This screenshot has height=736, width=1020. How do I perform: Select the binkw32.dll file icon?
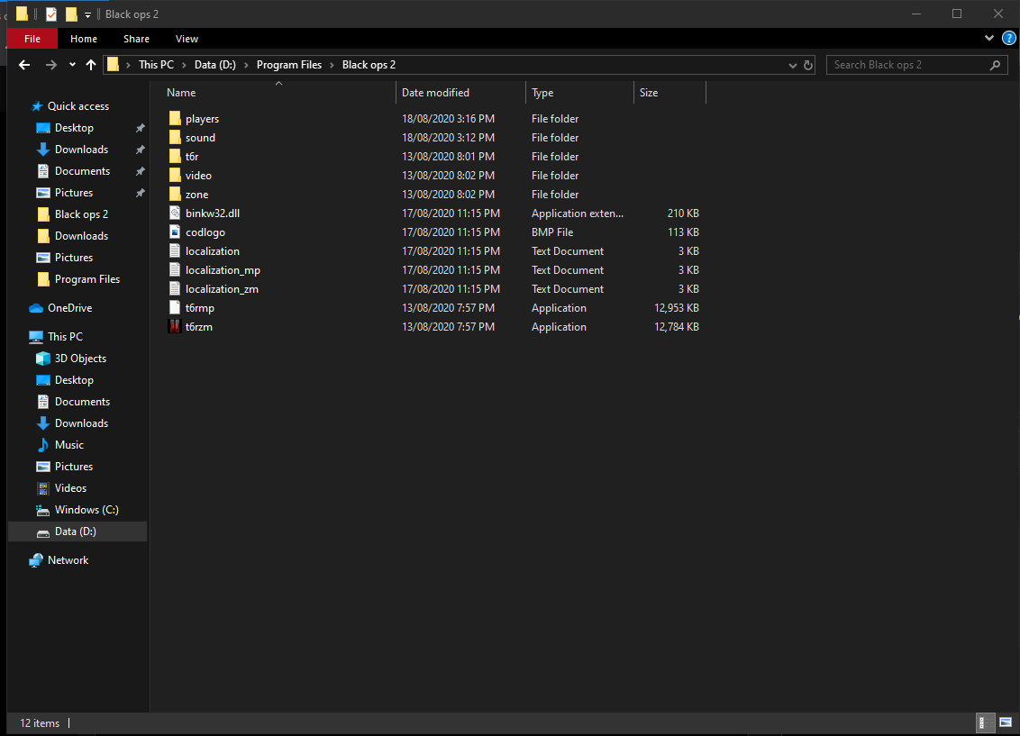tap(175, 213)
